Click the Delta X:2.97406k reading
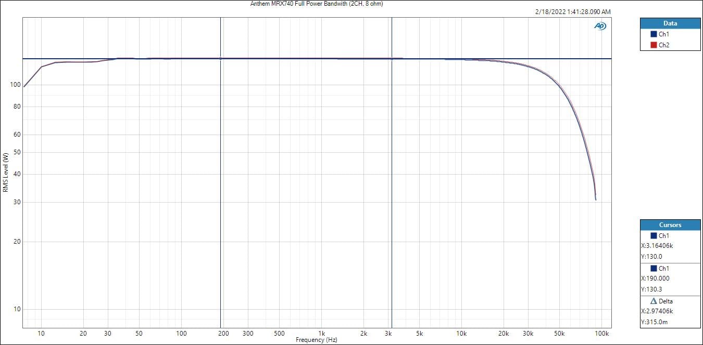703x345 pixels. click(x=658, y=311)
